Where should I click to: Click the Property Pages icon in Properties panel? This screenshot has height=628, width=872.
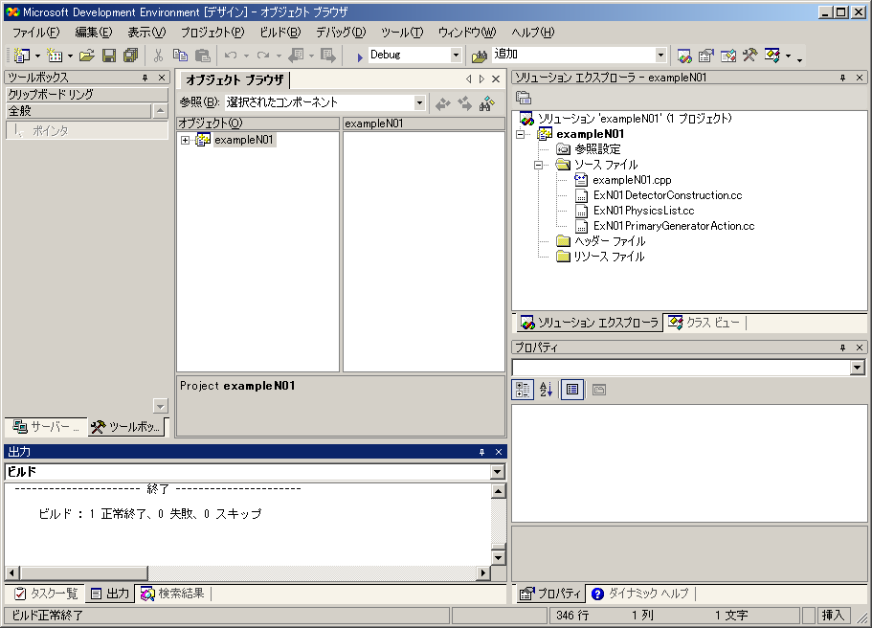pos(599,390)
